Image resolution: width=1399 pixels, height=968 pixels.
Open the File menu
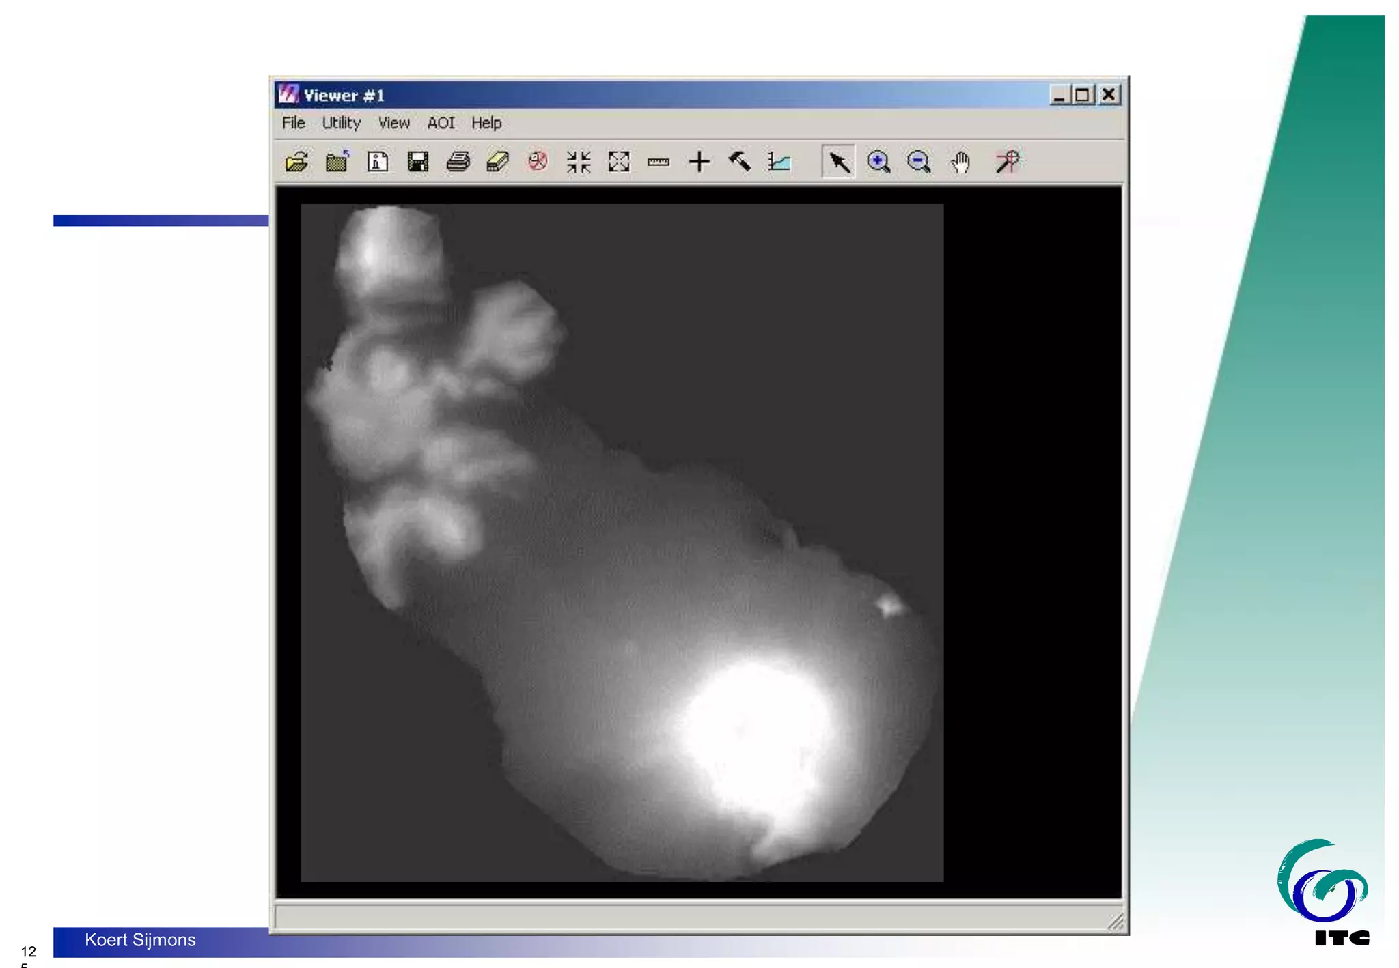coord(294,124)
